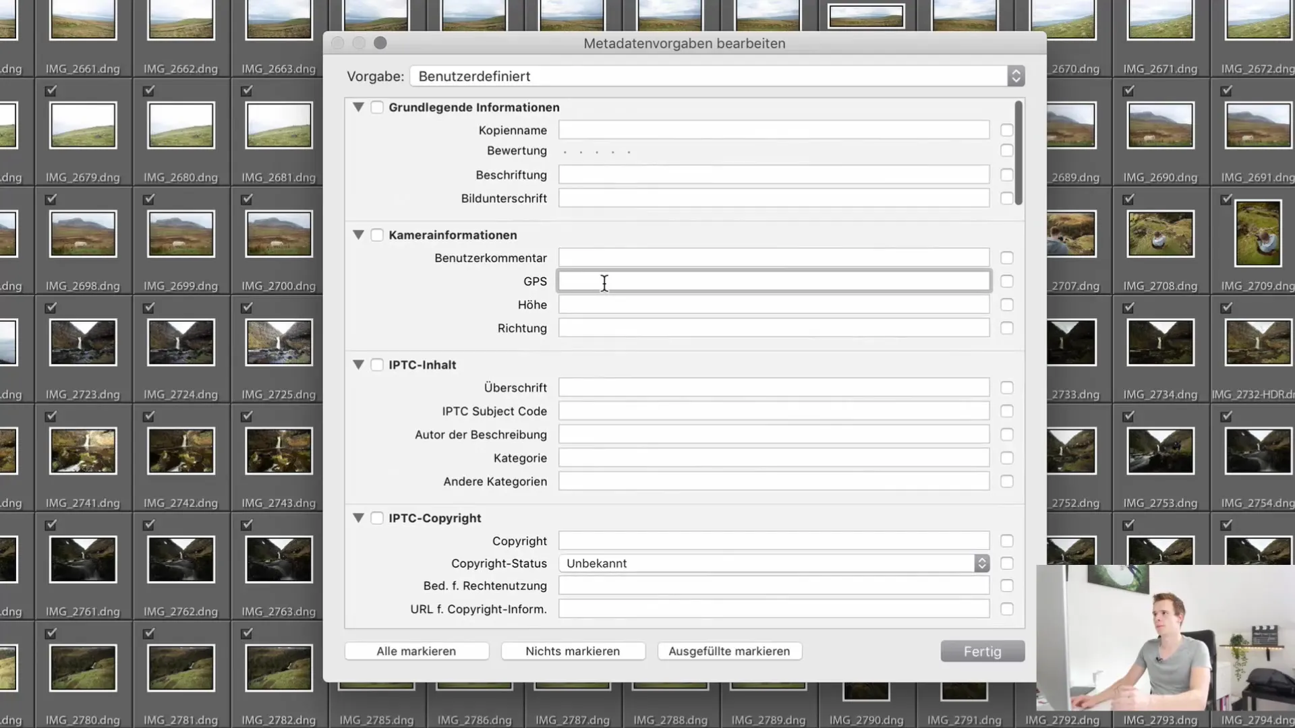
Task: Open the Vorgabe preset dropdown
Action: [x=717, y=76]
